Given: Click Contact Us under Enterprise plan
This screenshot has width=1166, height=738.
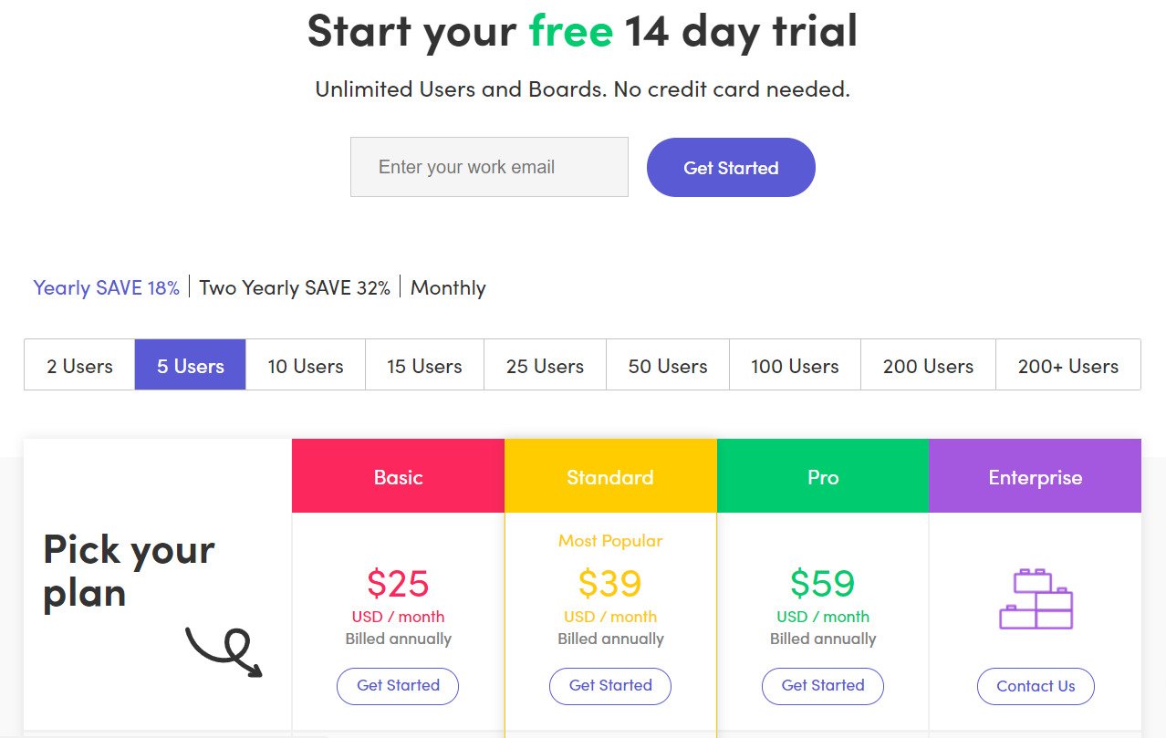Looking at the screenshot, I should coord(1036,686).
